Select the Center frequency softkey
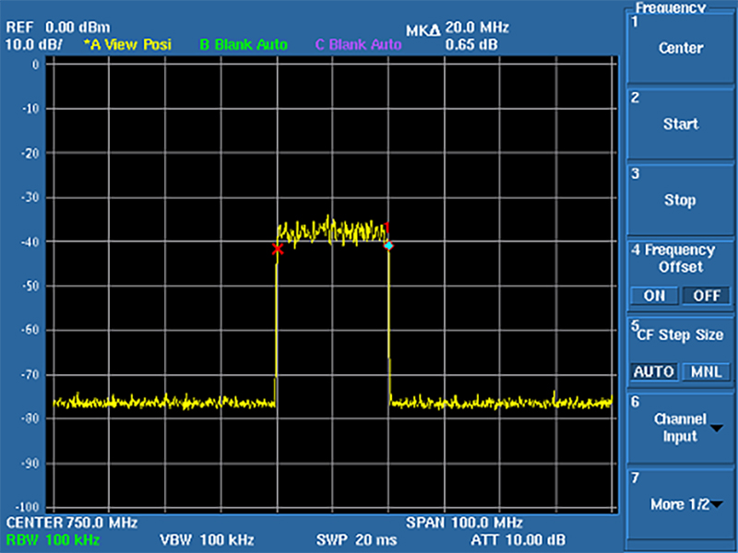The height and width of the screenshot is (553, 738). [x=680, y=49]
